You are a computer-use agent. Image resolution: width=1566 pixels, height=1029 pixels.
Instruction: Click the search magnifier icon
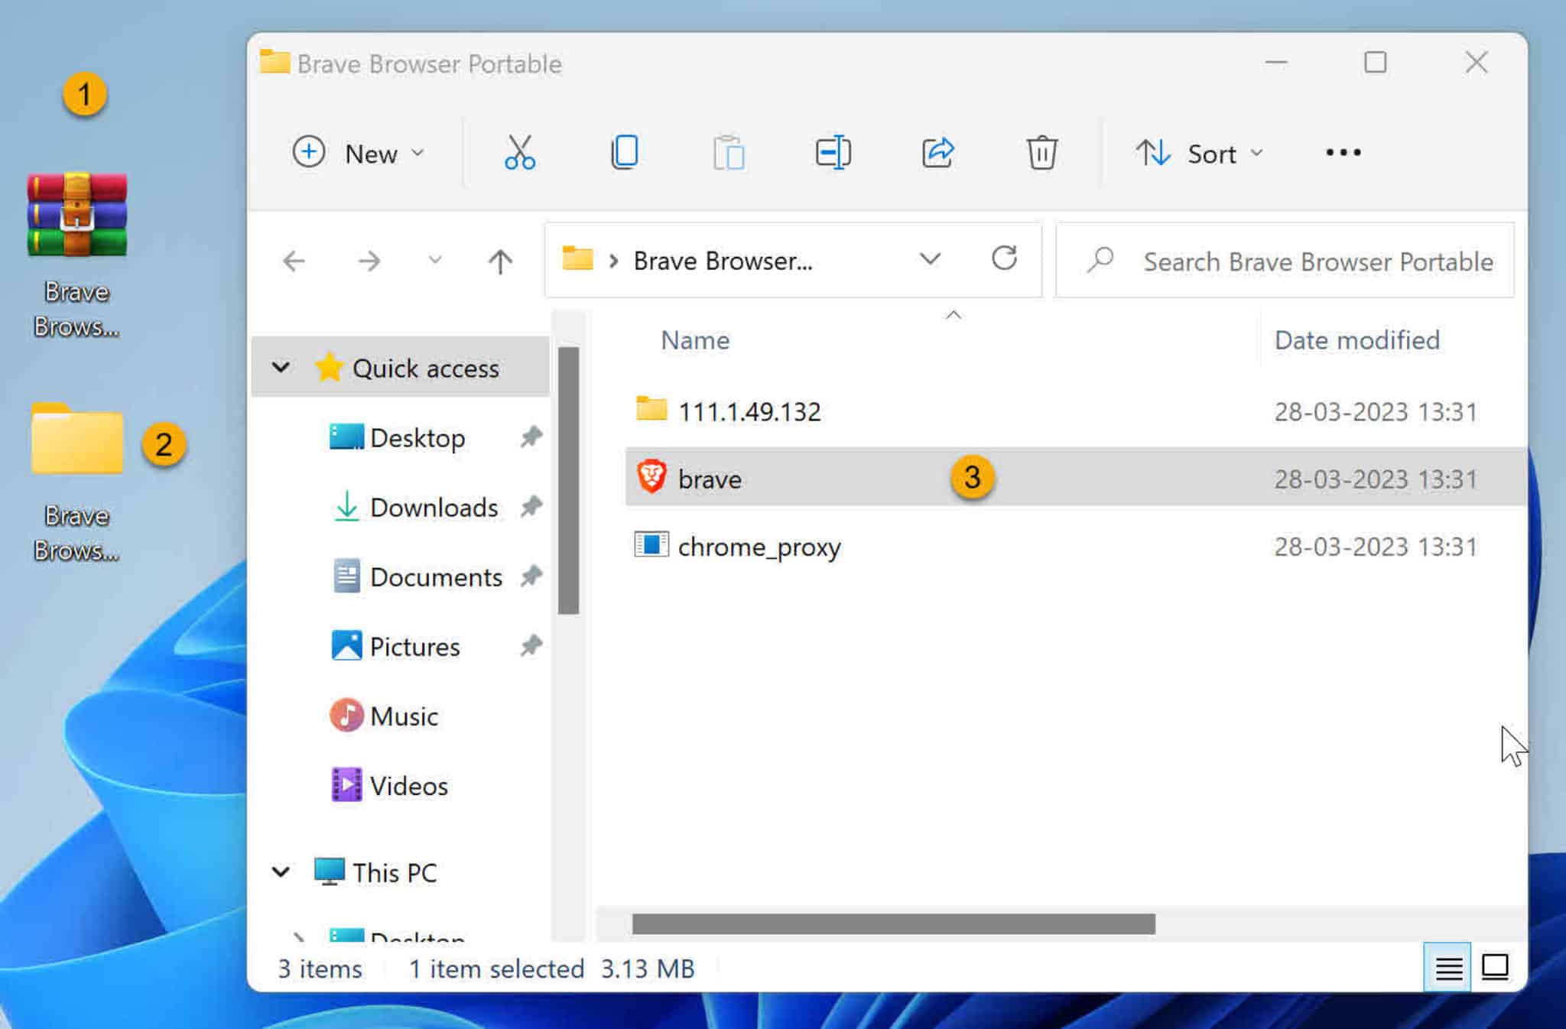(x=1100, y=260)
